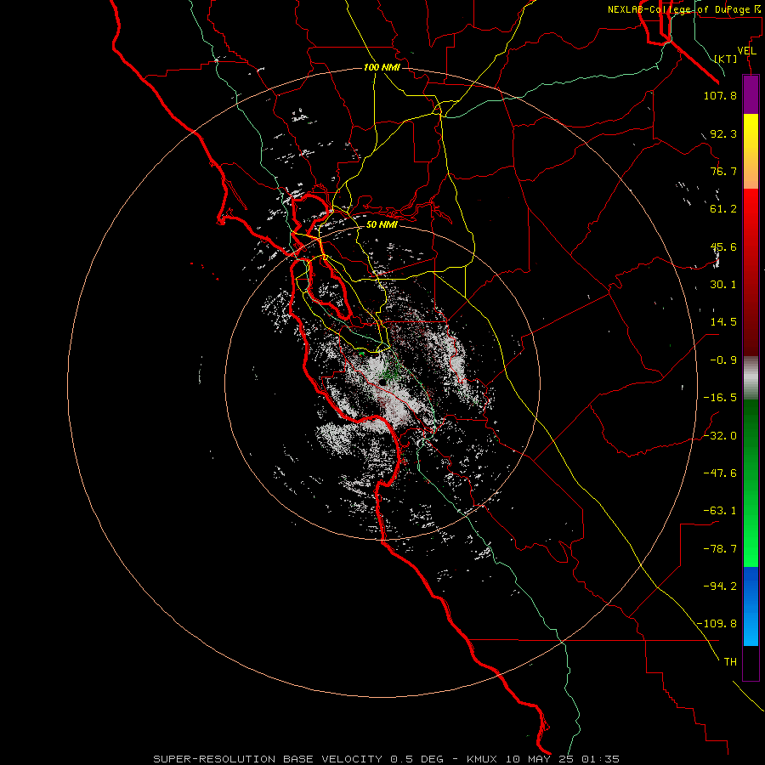Click the green segment of the velocity color bar

[751, 483]
